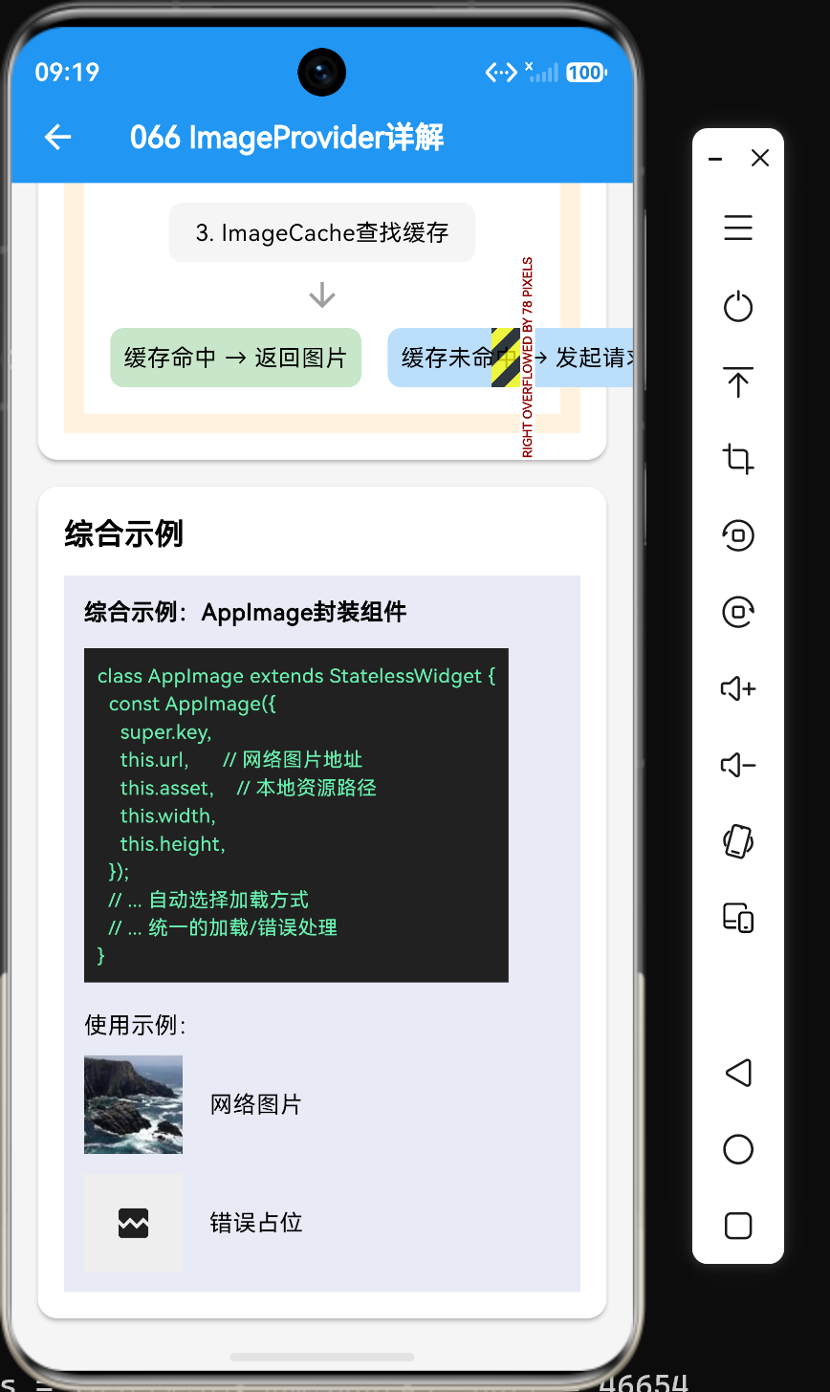Close the emulator toolbar panel
Image resolution: width=830 pixels, height=1392 pixels.
click(x=760, y=159)
